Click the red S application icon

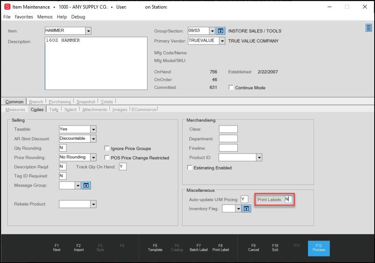pyautogui.click(x=7, y=7)
